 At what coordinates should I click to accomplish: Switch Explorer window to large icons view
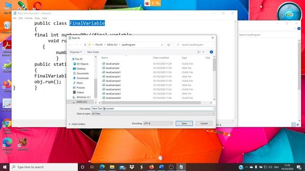coord(298,124)
